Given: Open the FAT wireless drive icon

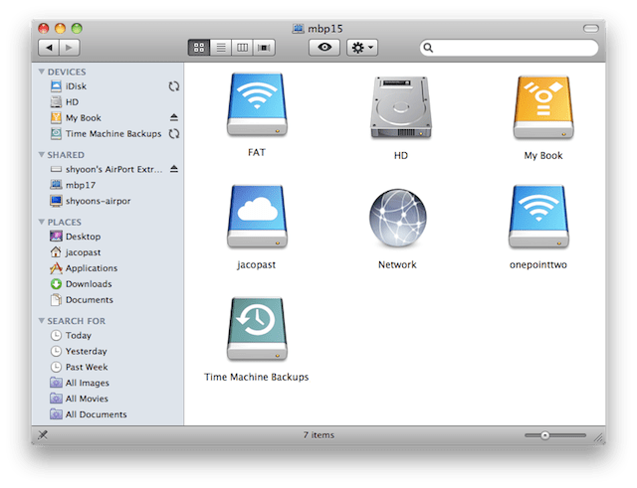Looking at the screenshot, I should (x=257, y=105).
